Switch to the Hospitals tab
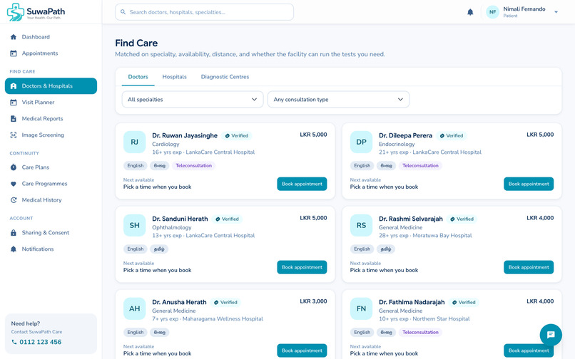 175,77
